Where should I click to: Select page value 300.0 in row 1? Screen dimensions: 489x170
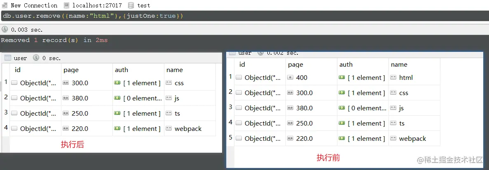click(80, 83)
